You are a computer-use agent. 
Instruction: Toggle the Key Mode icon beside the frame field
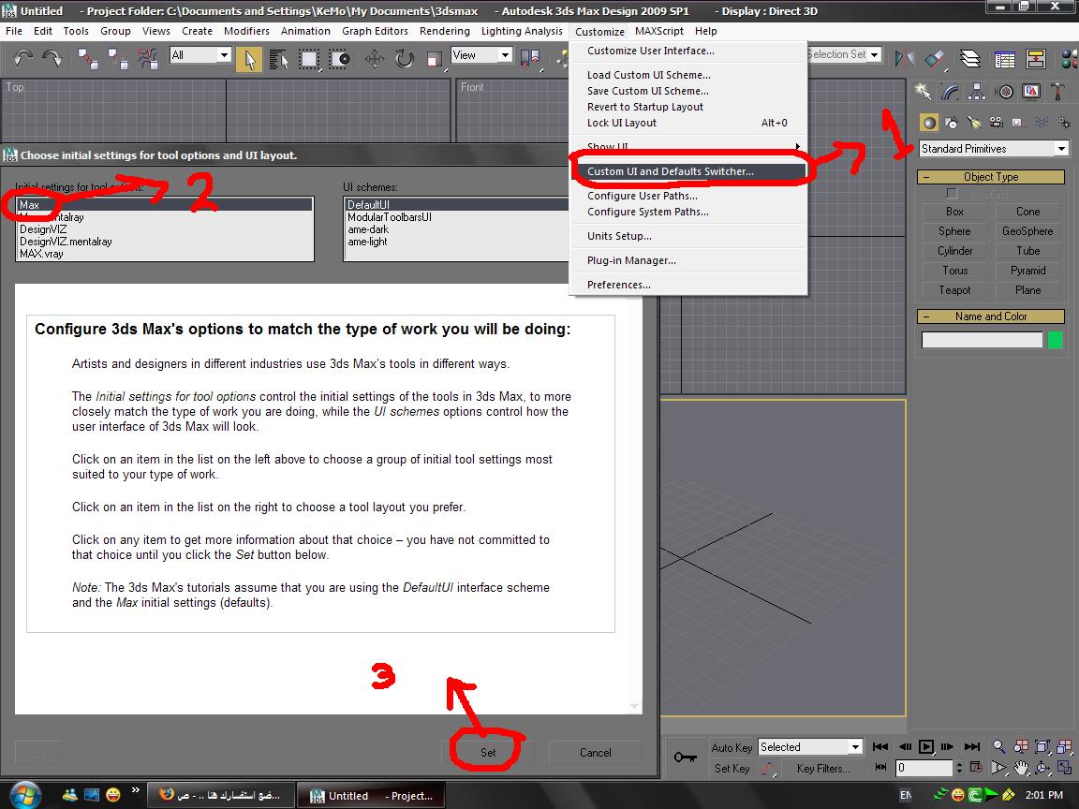coord(880,767)
